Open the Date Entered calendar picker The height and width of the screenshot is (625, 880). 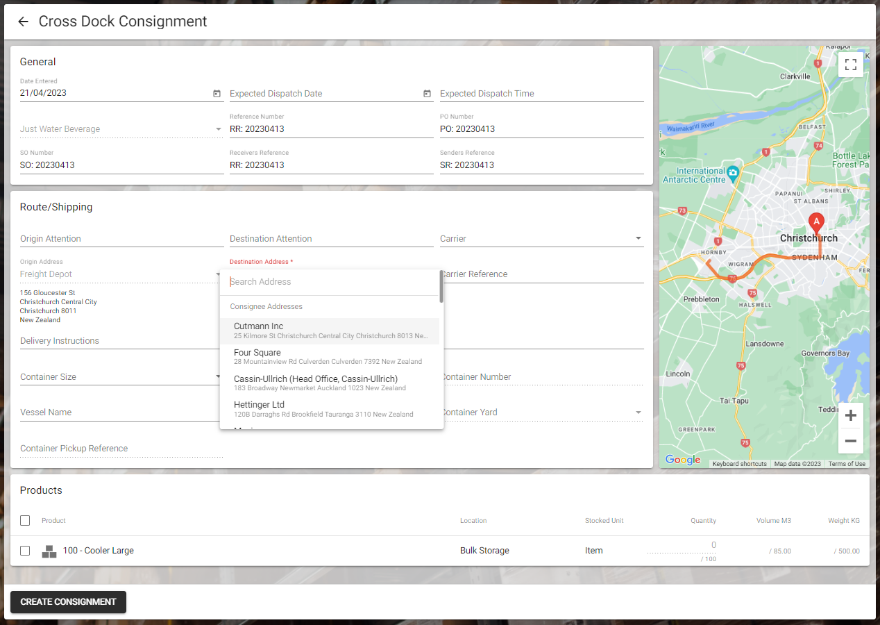click(217, 93)
